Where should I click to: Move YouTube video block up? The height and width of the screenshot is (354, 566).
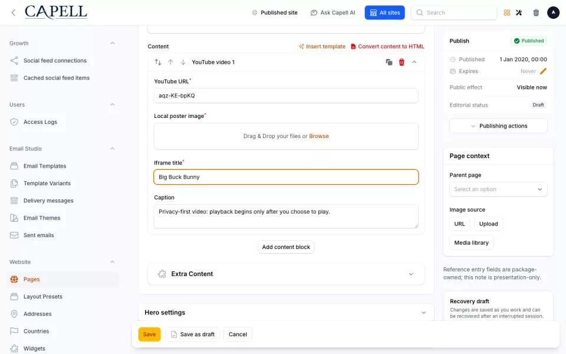tap(170, 62)
